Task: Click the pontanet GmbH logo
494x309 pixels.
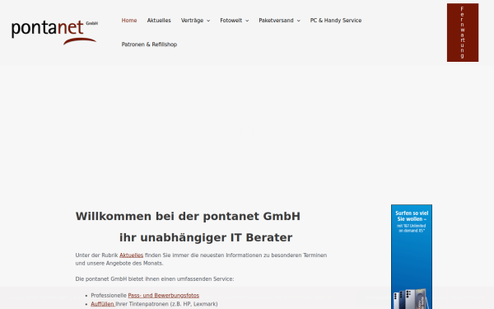Action: click(54, 32)
